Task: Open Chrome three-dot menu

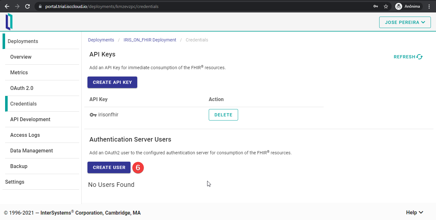Action: [429, 6]
